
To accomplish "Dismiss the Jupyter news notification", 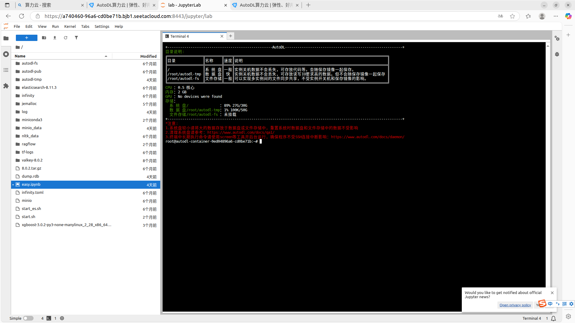I will (x=552, y=293).
